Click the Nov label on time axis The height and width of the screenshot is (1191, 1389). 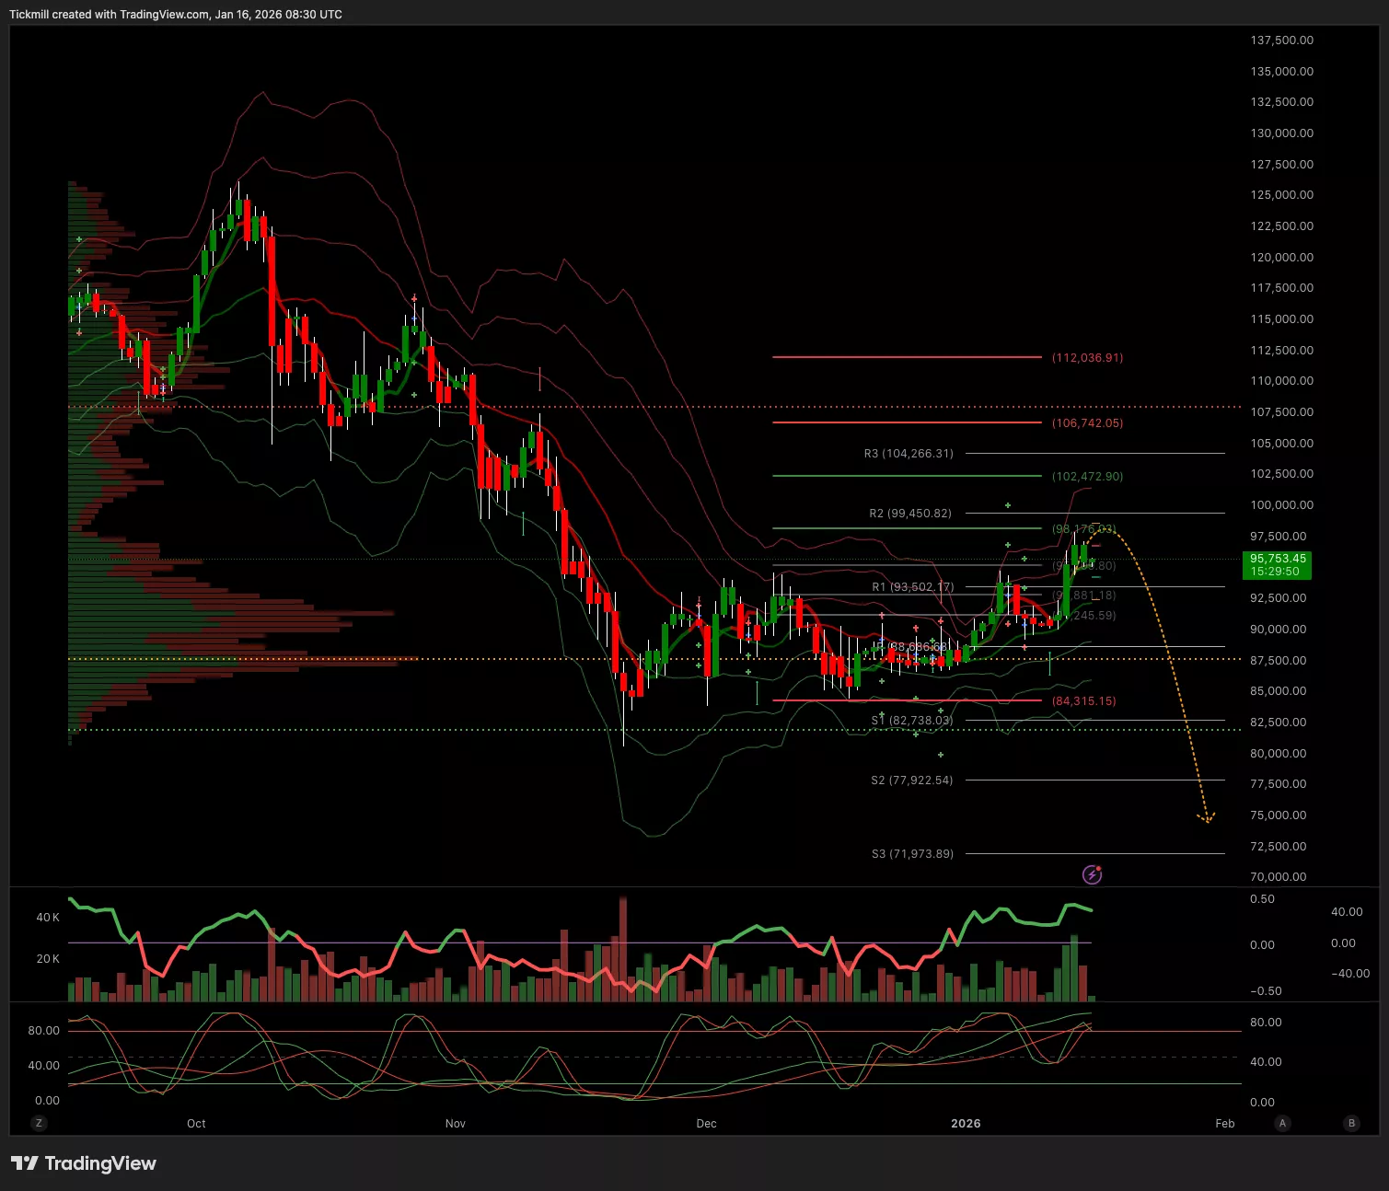click(x=455, y=1123)
